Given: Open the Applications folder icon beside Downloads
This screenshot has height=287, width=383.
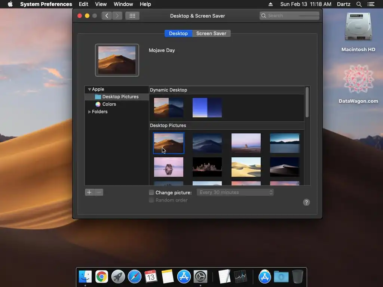Looking at the screenshot, I should [264, 277].
